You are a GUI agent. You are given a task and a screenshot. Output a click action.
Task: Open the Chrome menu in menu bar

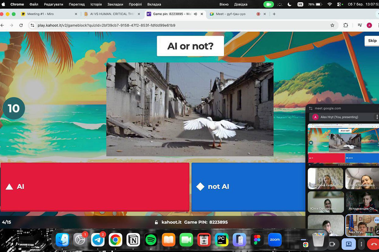[x=17, y=4]
